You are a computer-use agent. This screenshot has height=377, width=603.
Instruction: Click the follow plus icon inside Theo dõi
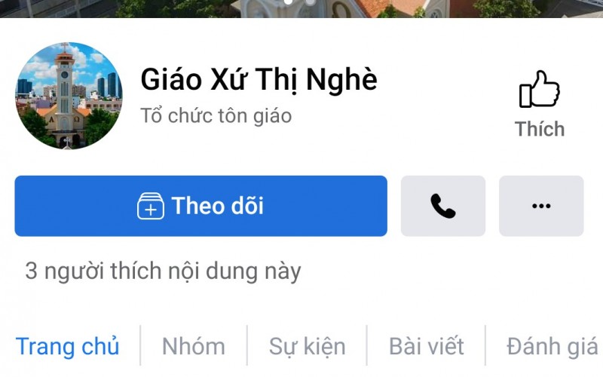(150, 206)
